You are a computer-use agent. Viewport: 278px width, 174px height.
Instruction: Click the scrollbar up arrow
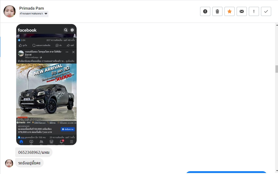point(277,25)
